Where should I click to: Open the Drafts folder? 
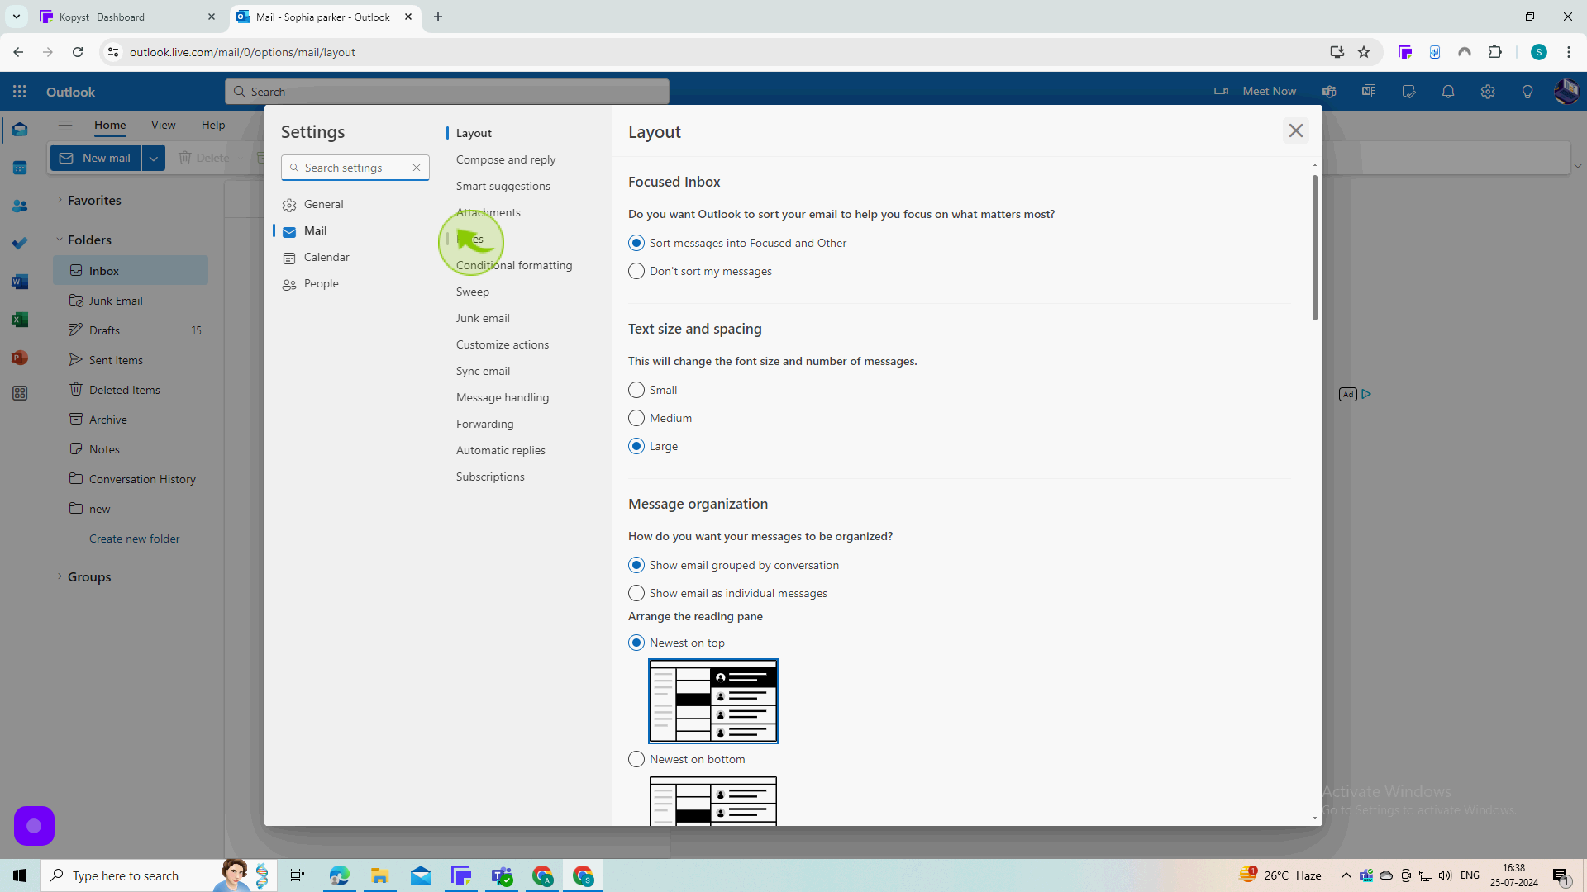[131, 330]
